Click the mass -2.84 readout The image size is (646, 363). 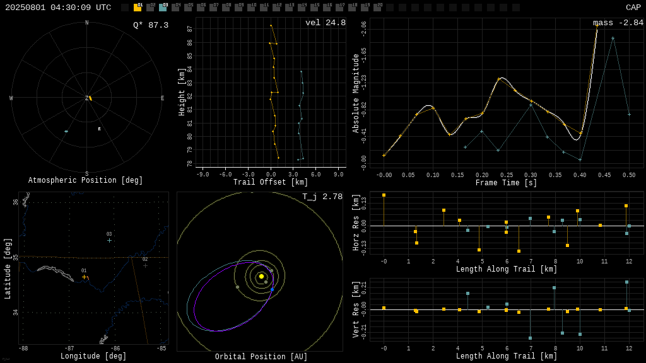pyautogui.click(x=618, y=23)
